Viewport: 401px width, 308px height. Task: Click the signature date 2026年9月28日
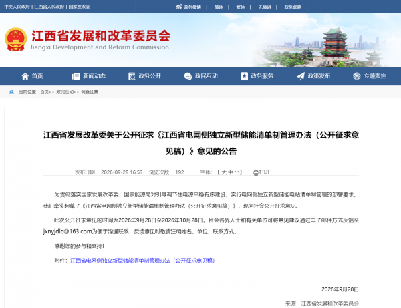click(x=340, y=289)
